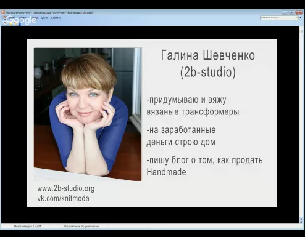Maximize the PowerPoint window
Screen dimensions: 305x237
(x=291, y=12)
